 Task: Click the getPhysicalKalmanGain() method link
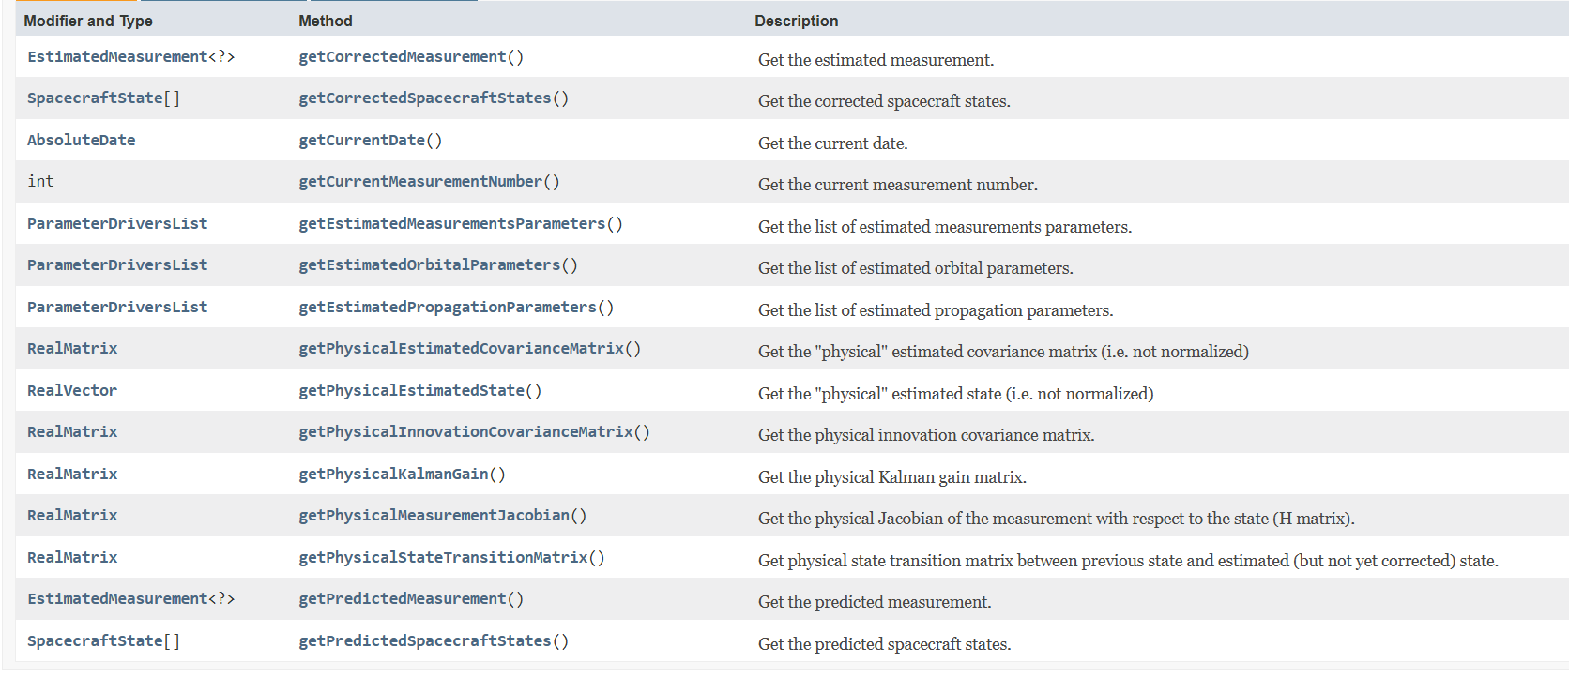tap(393, 475)
